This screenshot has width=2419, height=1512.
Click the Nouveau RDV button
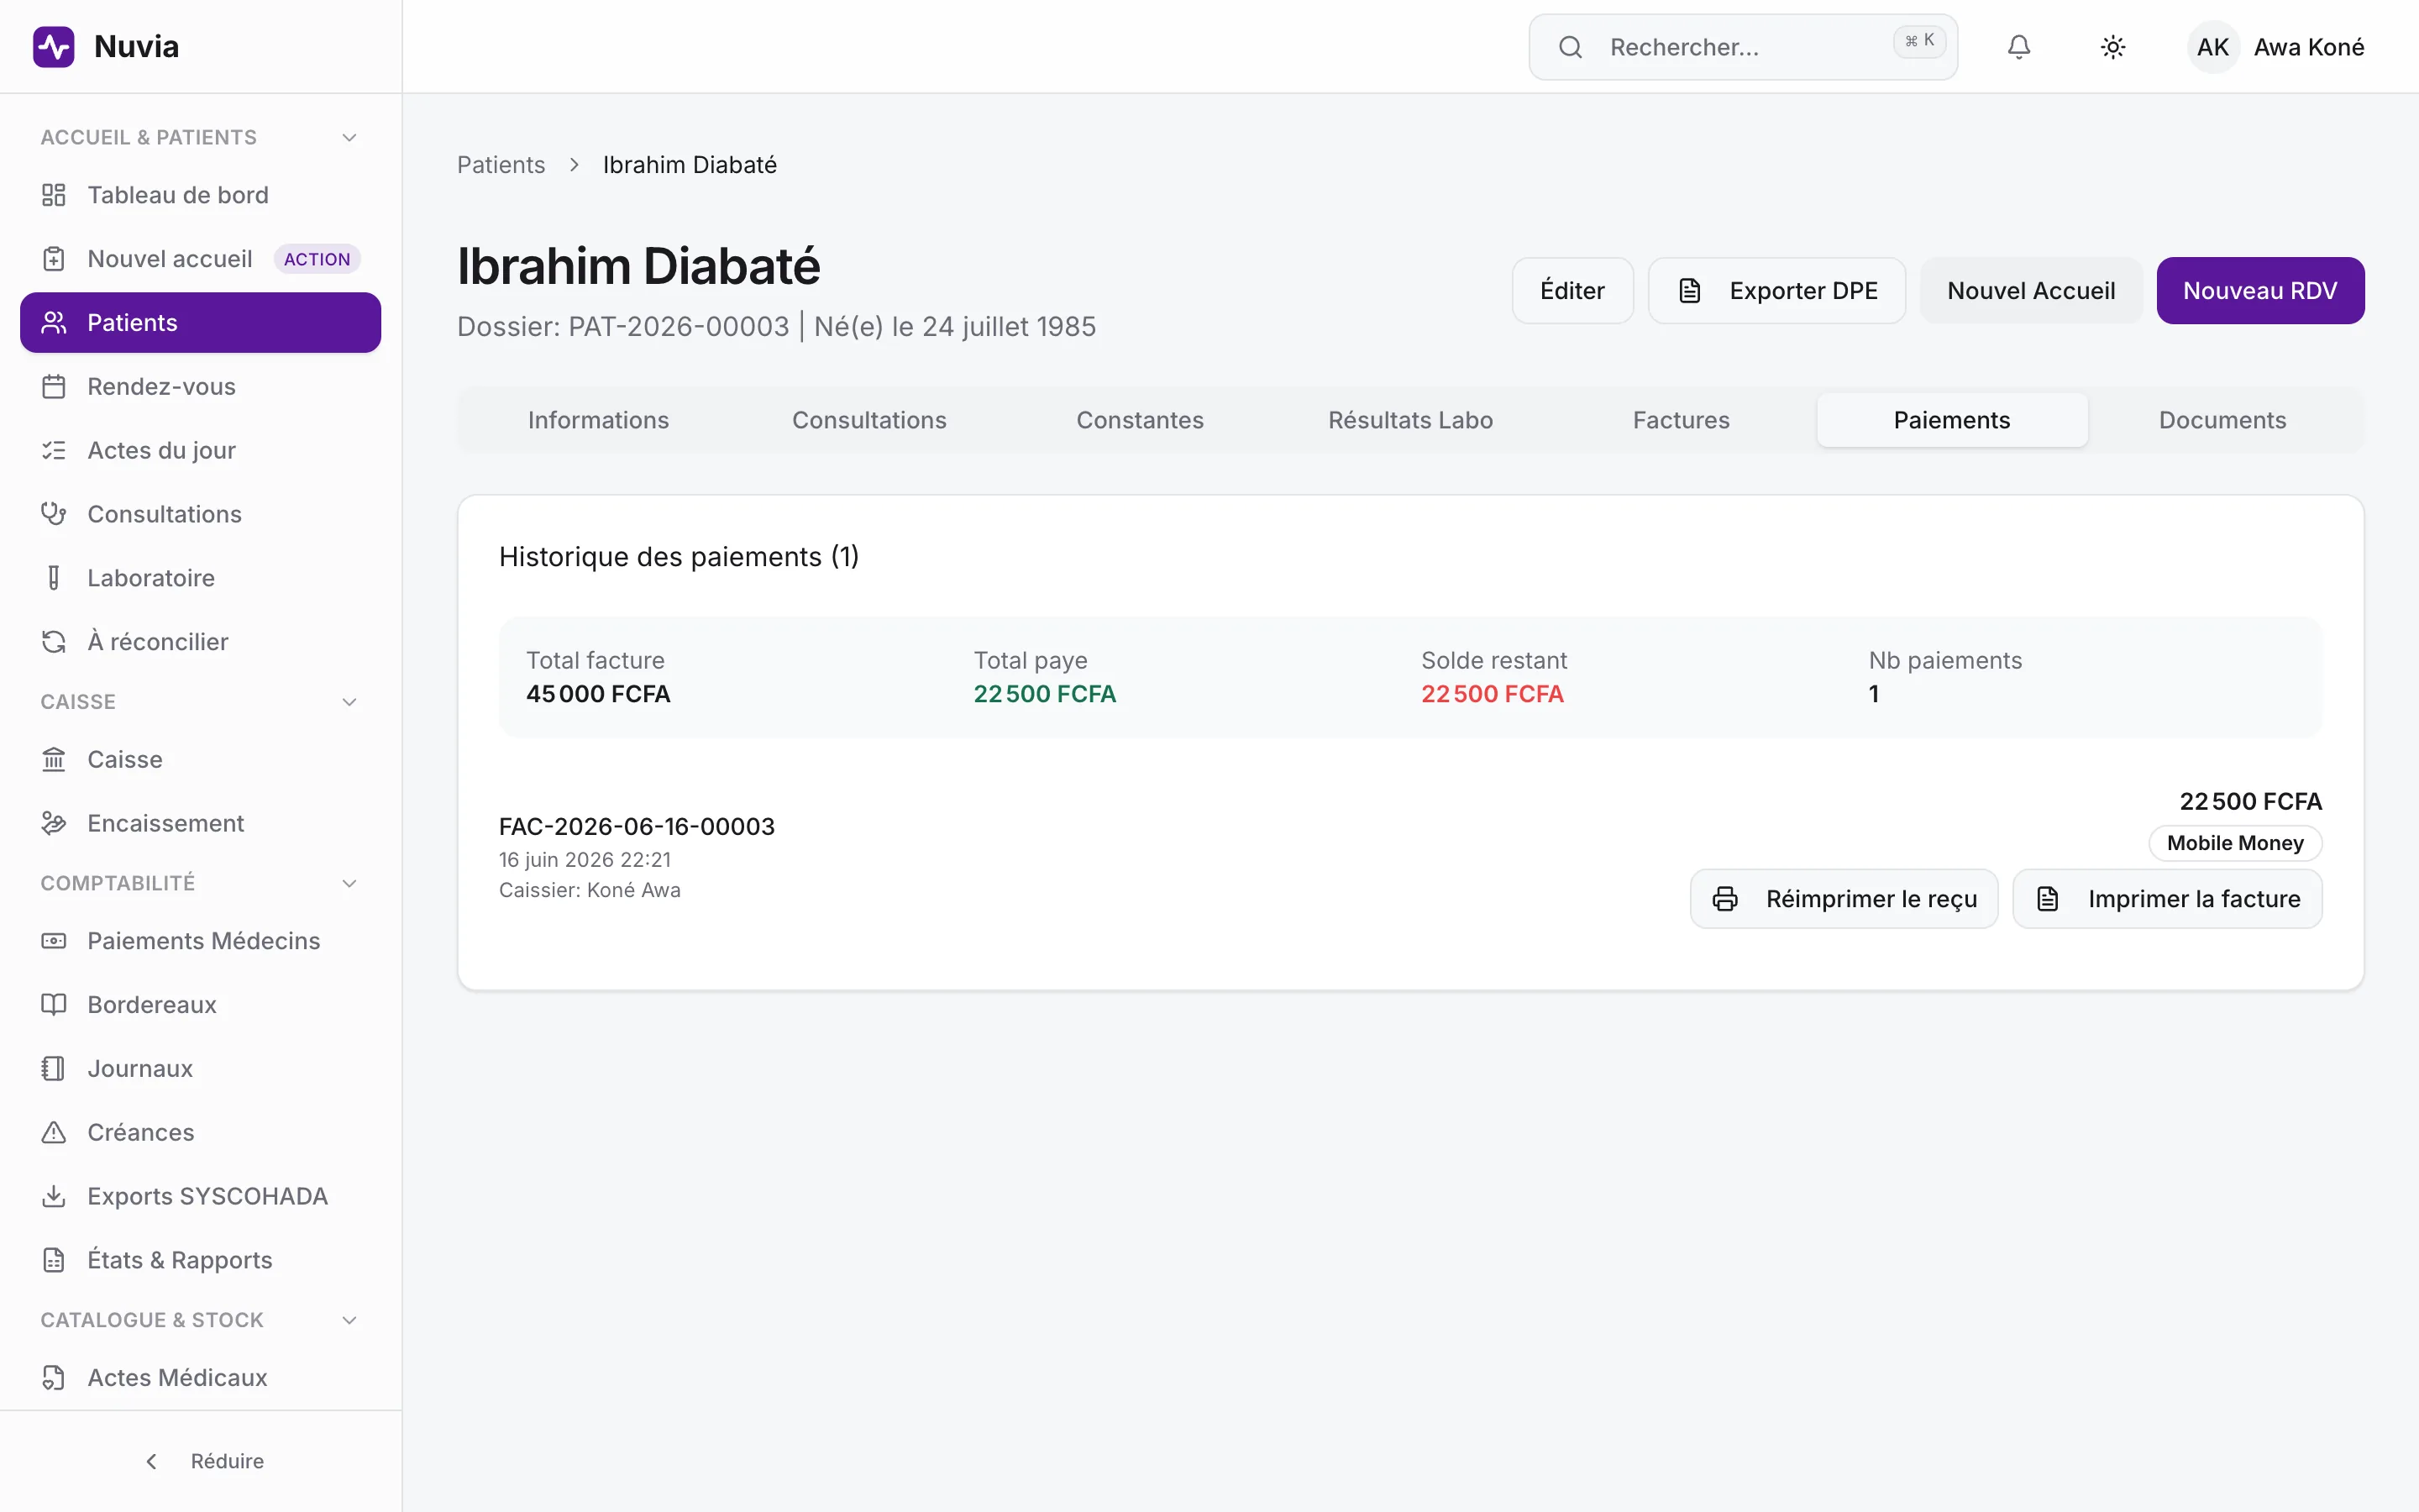[2259, 291]
